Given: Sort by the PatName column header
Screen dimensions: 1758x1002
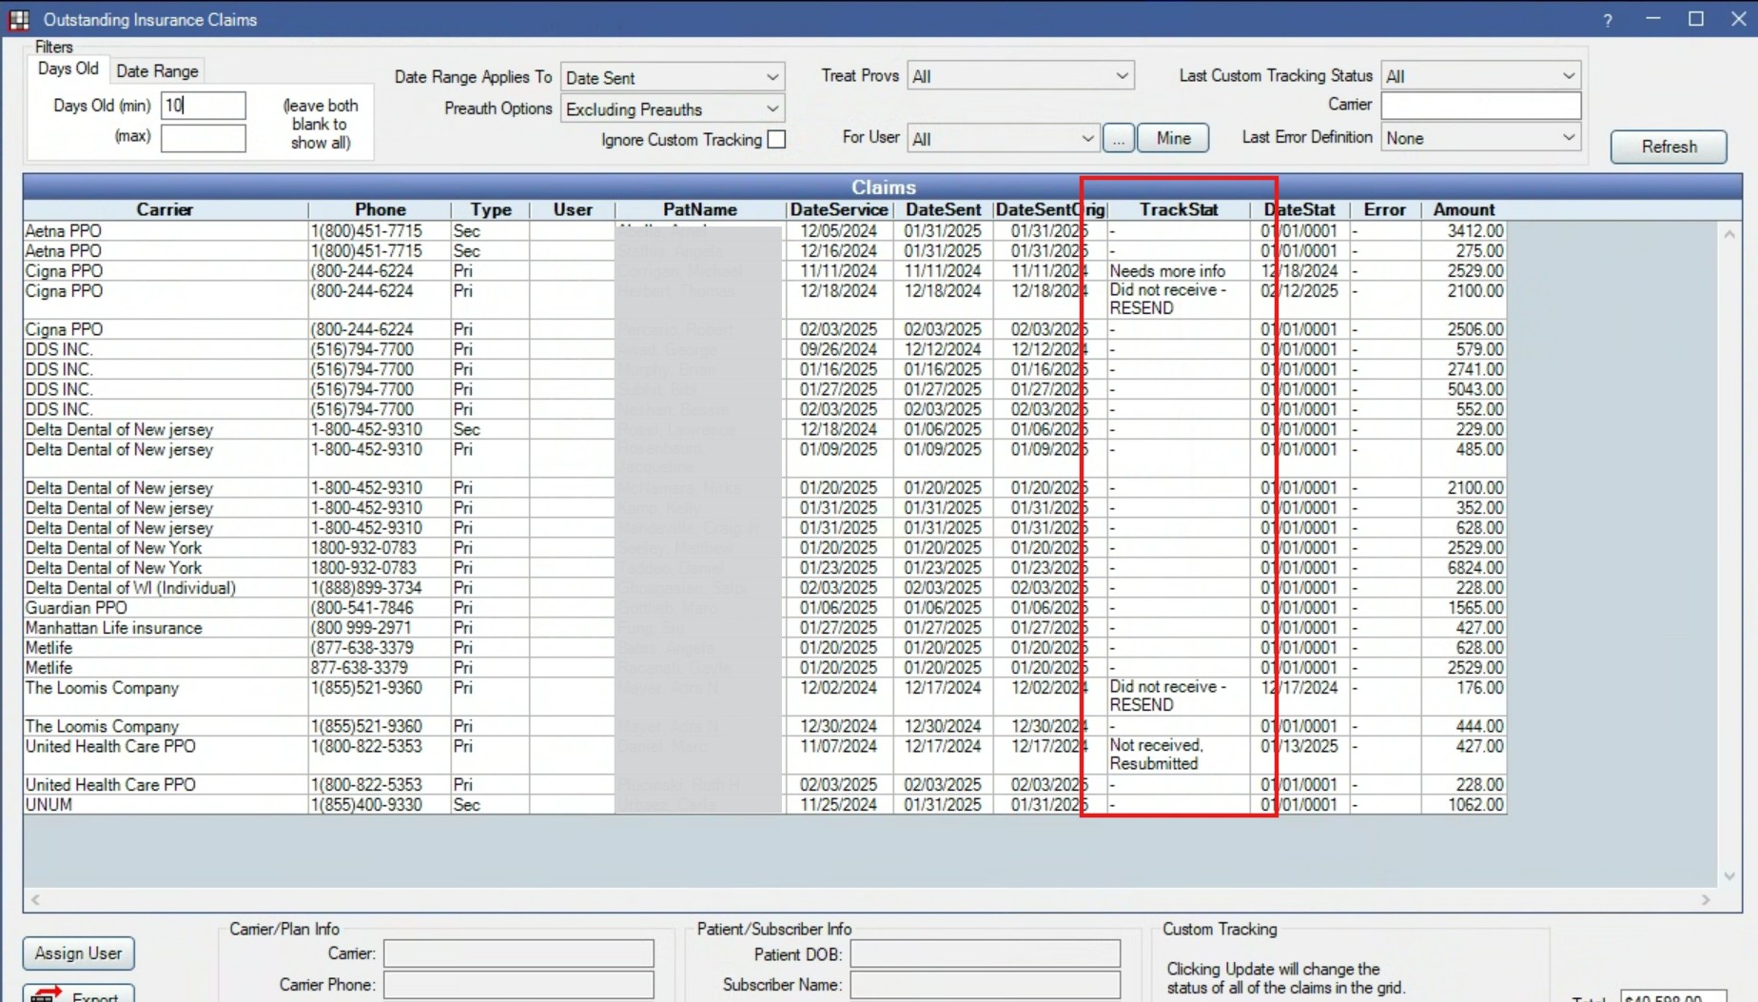Looking at the screenshot, I should [x=700, y=210].
